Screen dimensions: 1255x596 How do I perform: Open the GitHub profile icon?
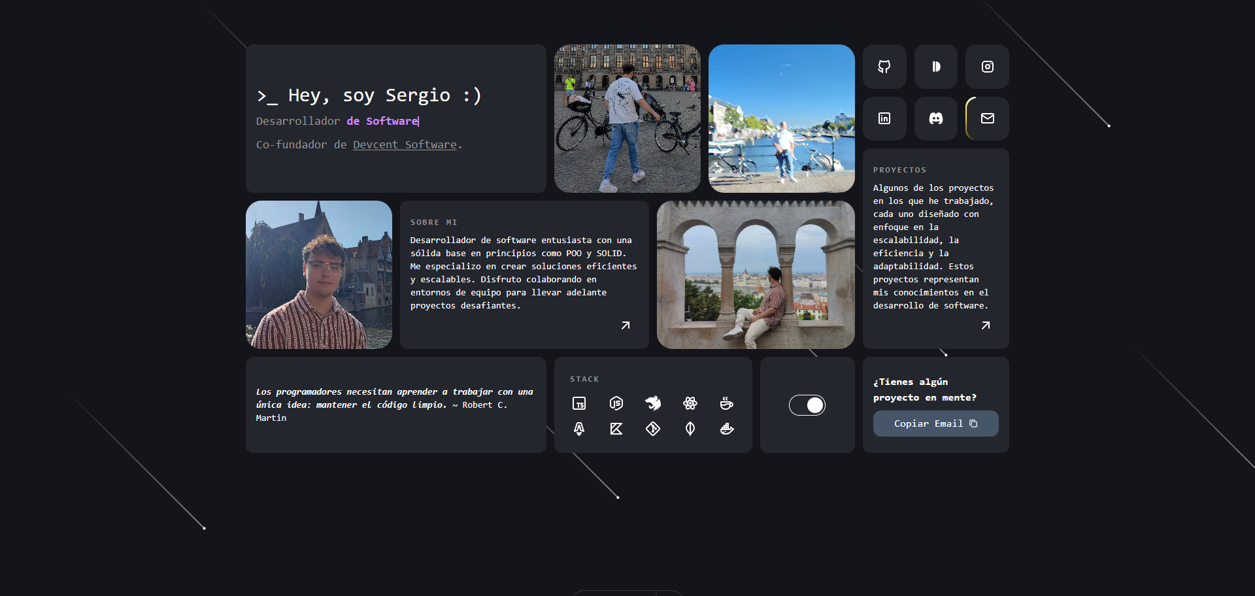[x=884, y=67]
